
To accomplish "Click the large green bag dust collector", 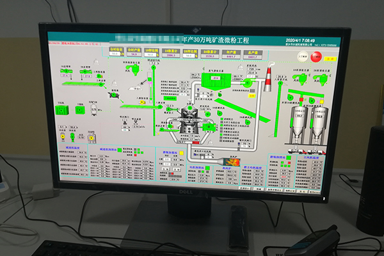I will tap(216, 80).
